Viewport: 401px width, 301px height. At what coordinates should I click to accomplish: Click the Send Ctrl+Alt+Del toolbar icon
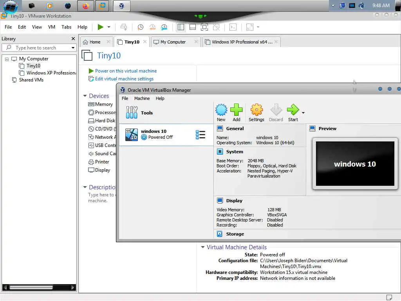point(124,27)
